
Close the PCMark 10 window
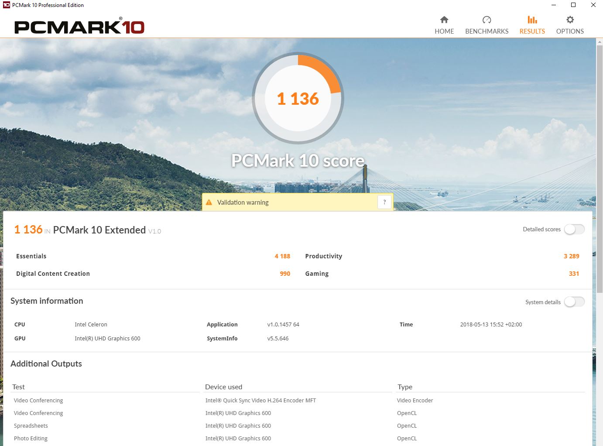tap(593, 5)
